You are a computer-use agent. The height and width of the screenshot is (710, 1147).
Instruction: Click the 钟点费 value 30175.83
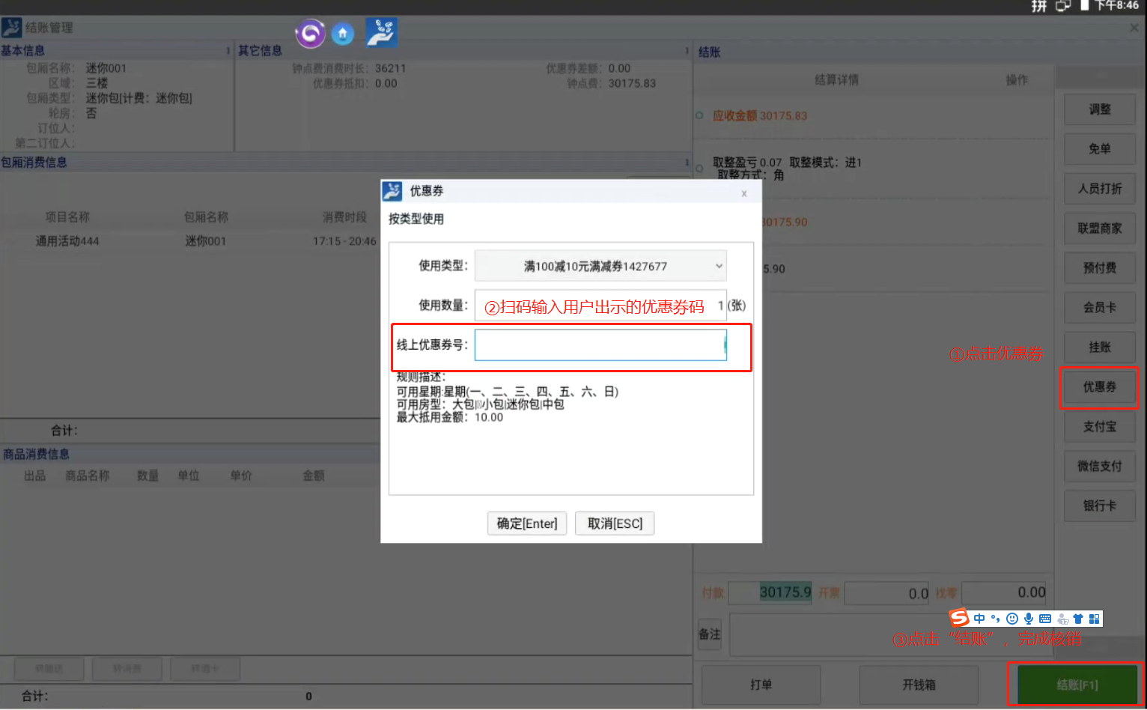coord(632,84)
